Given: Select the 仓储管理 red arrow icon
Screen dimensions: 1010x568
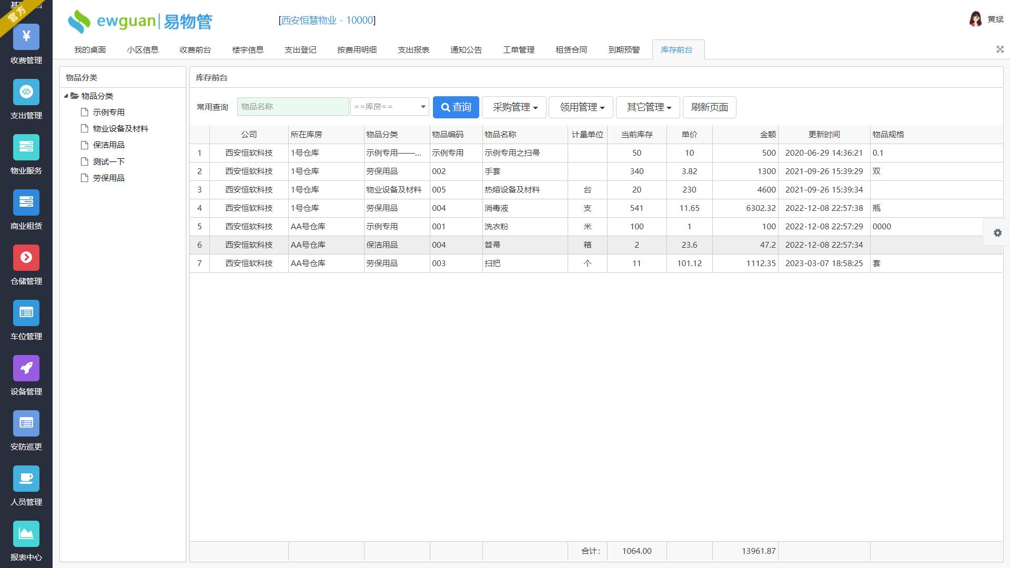Looking at the screenshot, I should click(26, 258).
